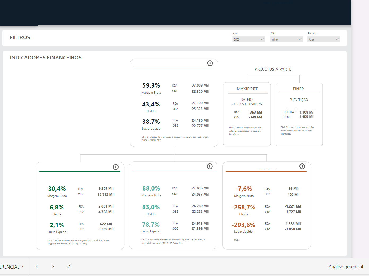Viewport: 369px width, 276px height.
Task: Open the Mês julho dropdown
Action: 286,40
